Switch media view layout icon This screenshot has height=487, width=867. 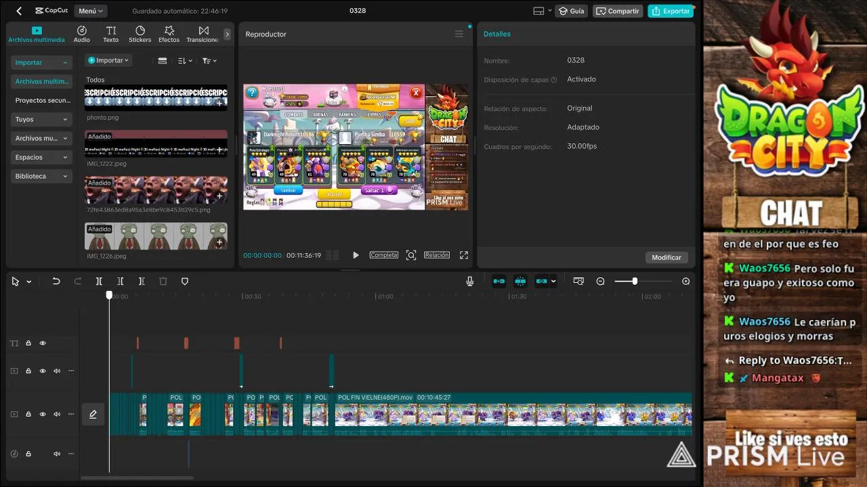(x=163, y=60)
